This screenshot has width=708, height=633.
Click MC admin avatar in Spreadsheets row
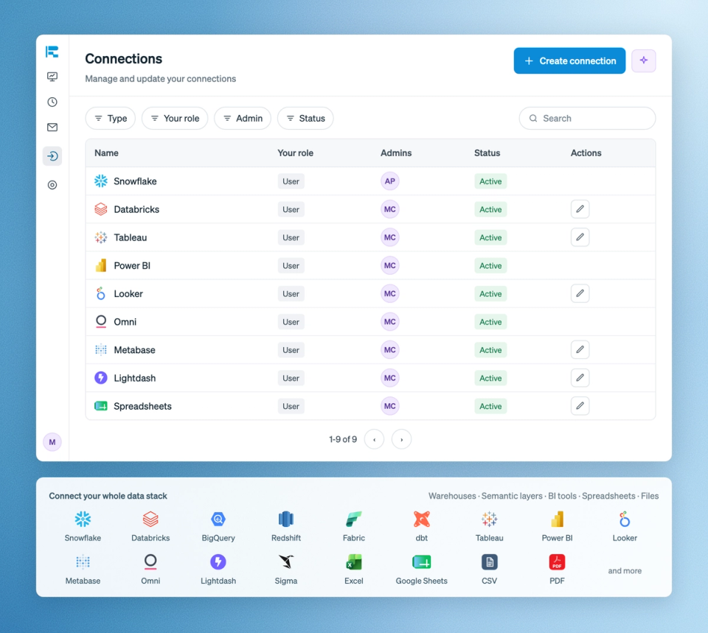pyautogui.click(x=389, y=406)
